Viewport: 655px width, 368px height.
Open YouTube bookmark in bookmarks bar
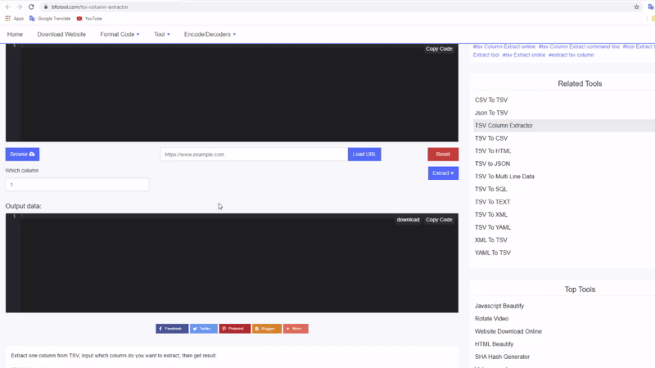(x=89, y=18)
